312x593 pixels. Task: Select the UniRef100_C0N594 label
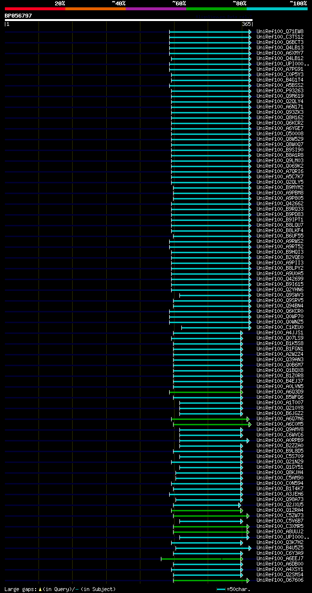click(x=280, y=483)
